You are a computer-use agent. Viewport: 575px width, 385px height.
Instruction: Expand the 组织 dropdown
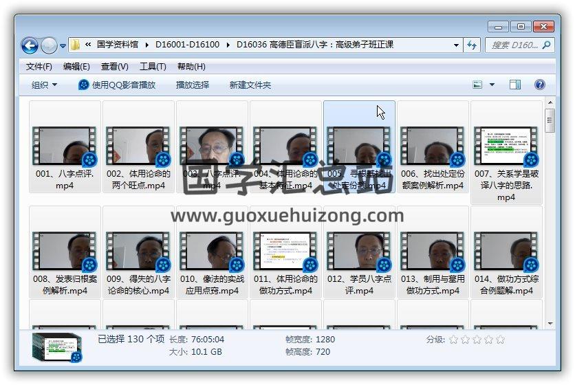(44, 85)
